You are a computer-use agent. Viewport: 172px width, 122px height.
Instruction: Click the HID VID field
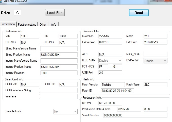tap(30, 42)
